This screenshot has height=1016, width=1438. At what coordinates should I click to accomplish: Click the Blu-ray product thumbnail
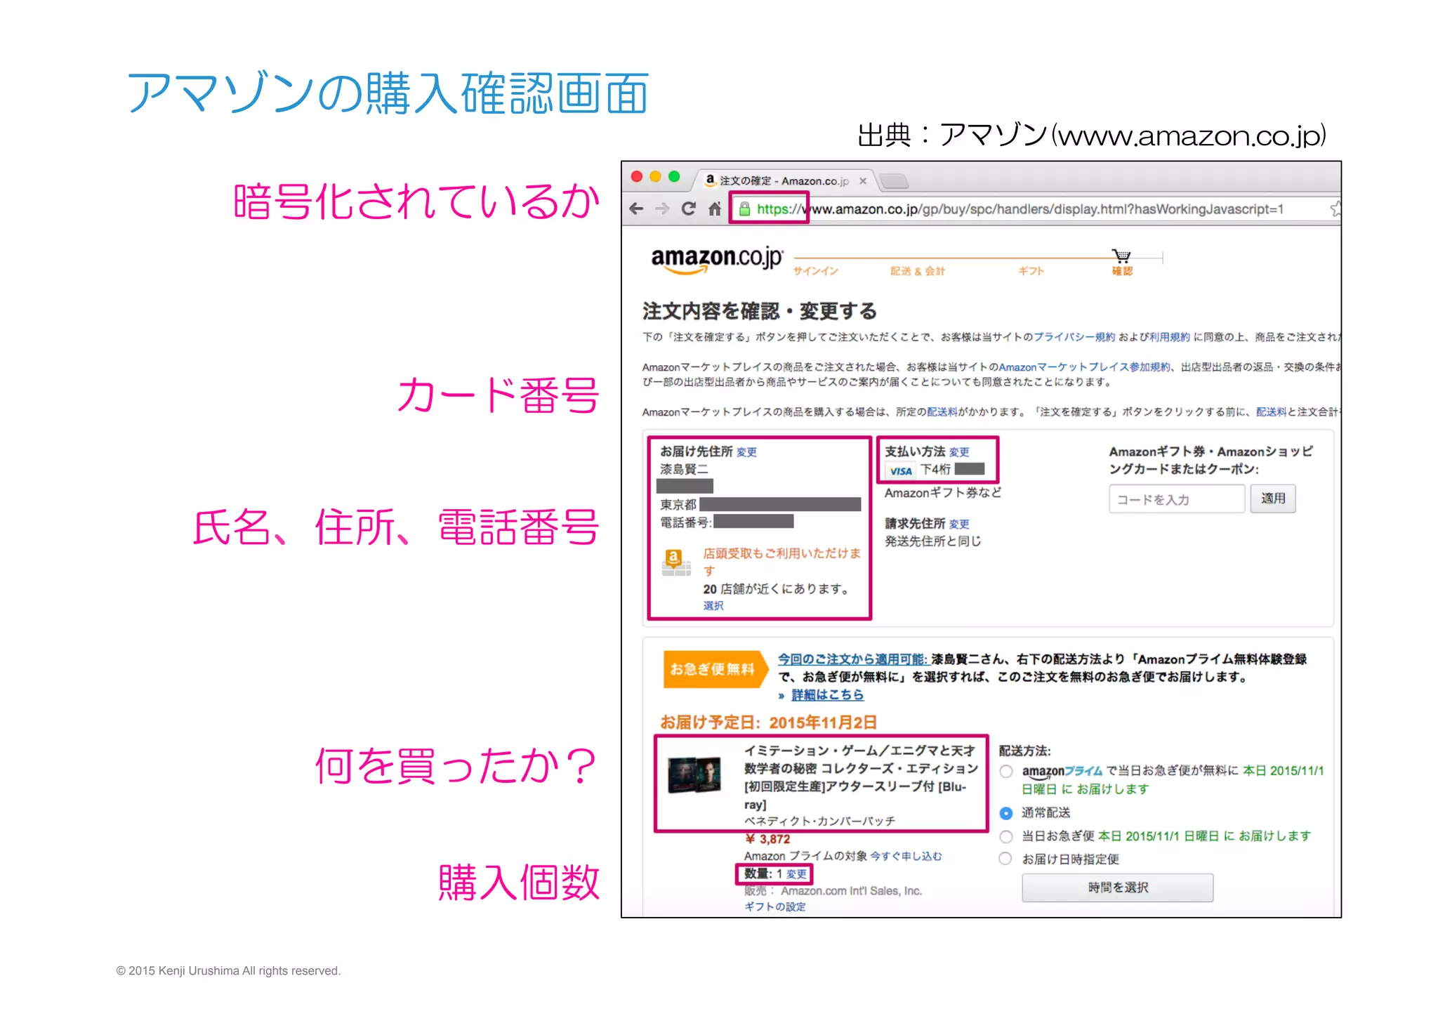696,774
